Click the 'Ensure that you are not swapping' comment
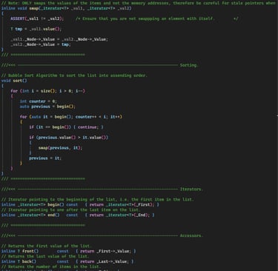This screenshot has height=271, width=278. coord(157,19)
